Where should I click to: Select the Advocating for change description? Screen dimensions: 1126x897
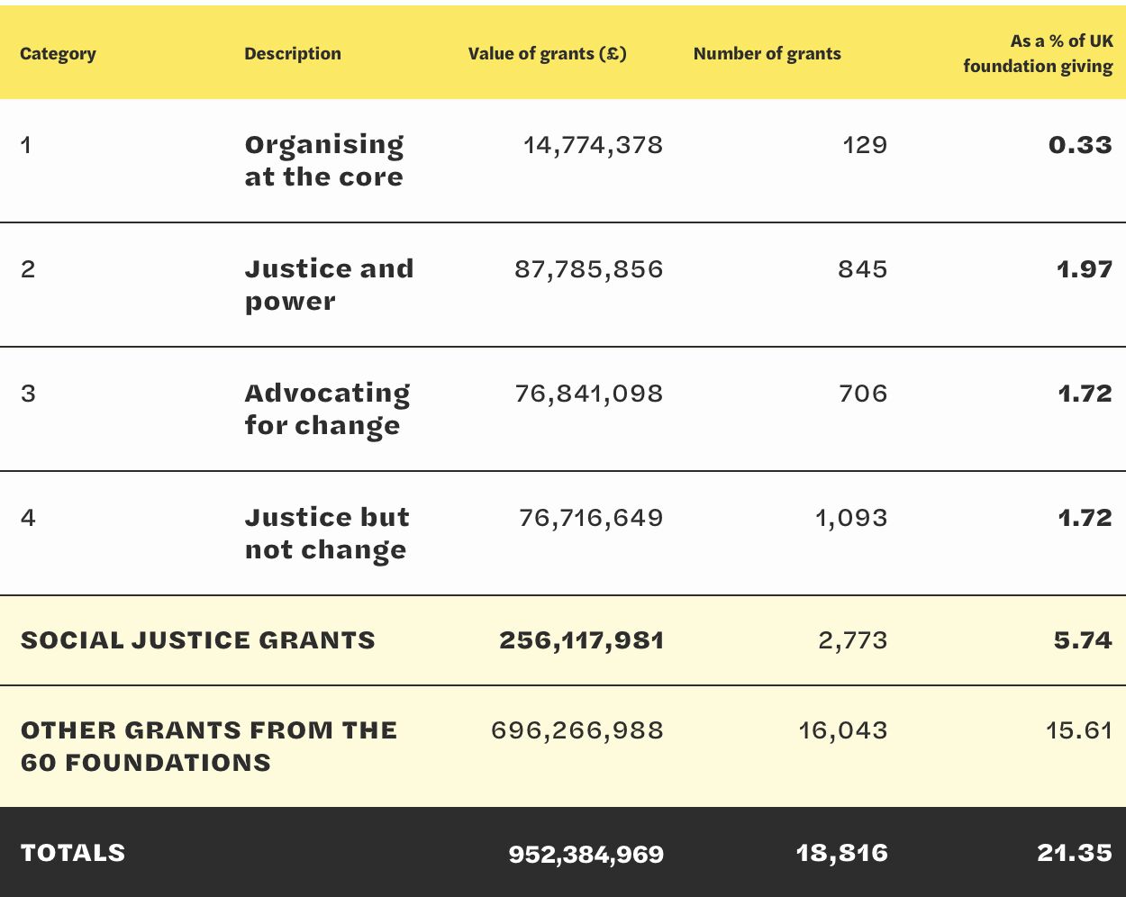[327, 409]
